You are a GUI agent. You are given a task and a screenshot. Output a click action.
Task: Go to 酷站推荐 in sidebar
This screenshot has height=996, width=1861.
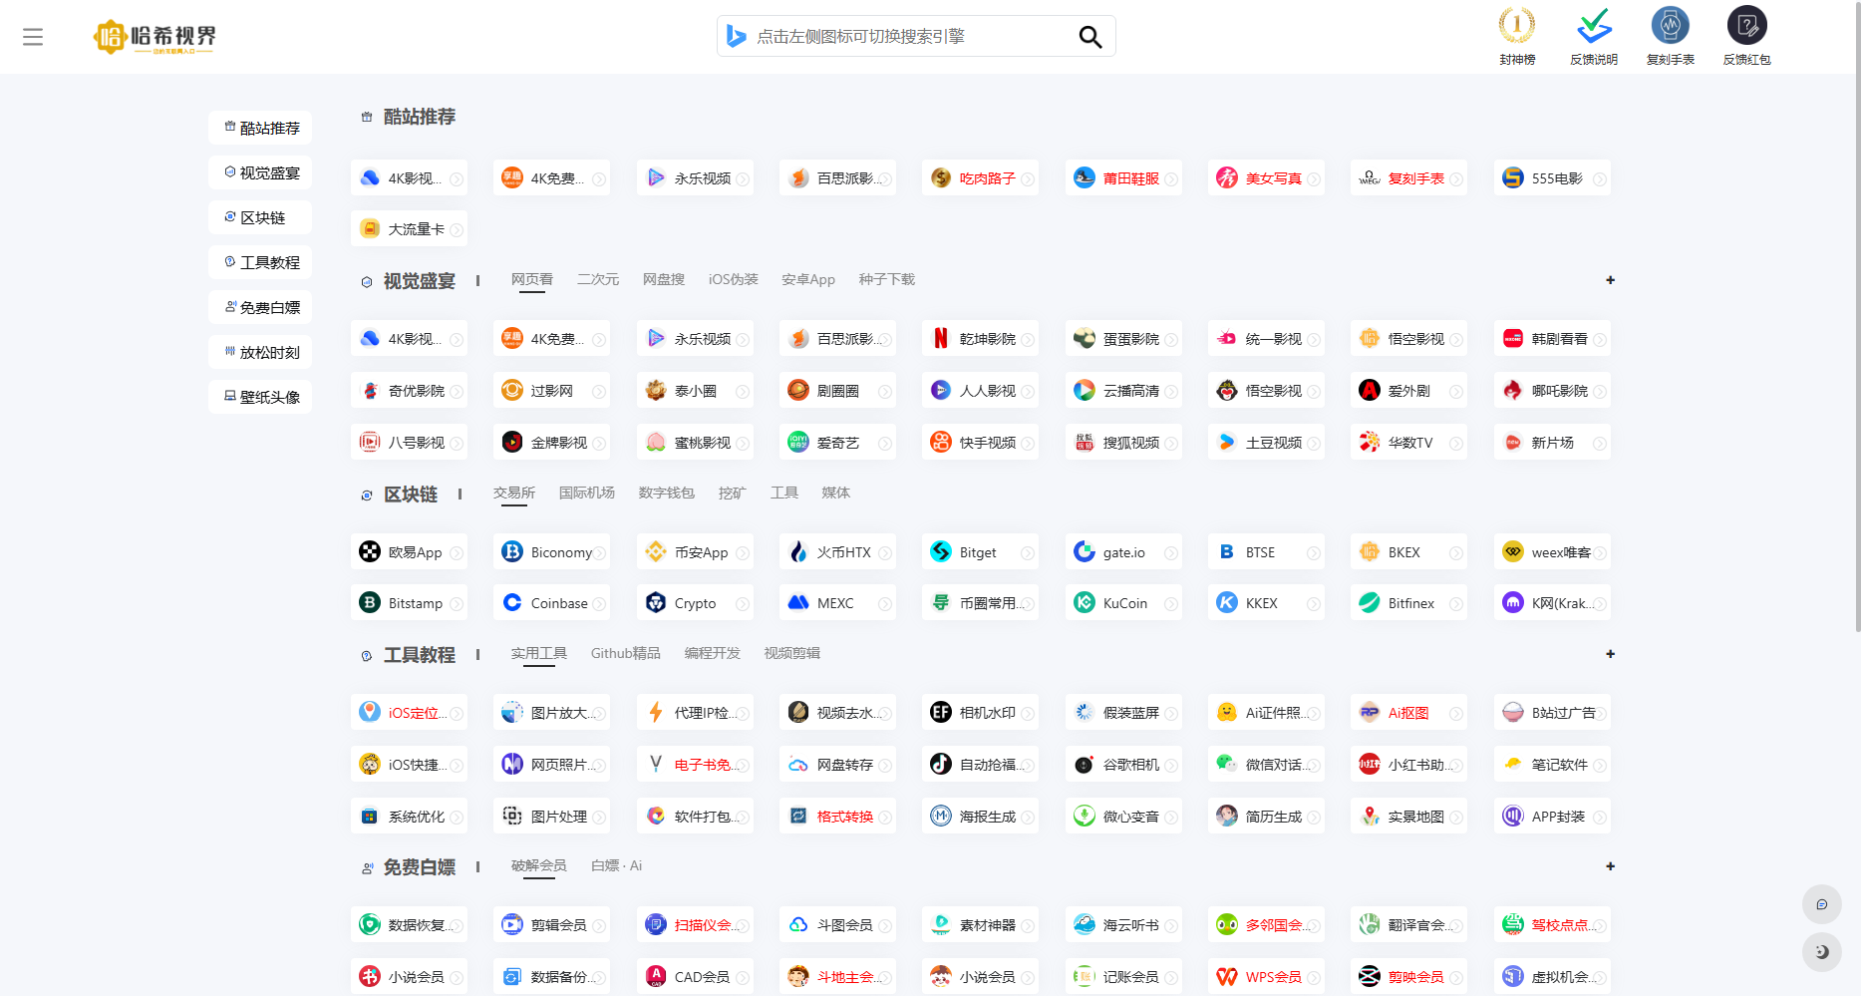point(261,128)
